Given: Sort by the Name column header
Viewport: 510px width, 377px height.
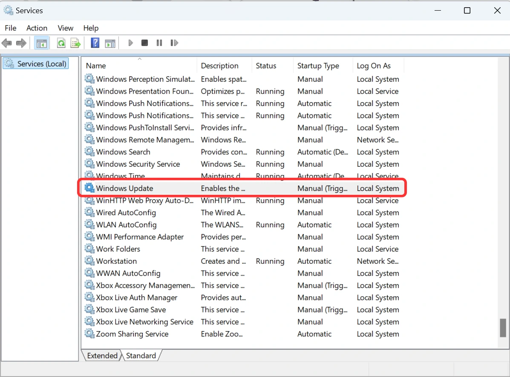Looking at the screenshot, I should [x=139, y=66].
